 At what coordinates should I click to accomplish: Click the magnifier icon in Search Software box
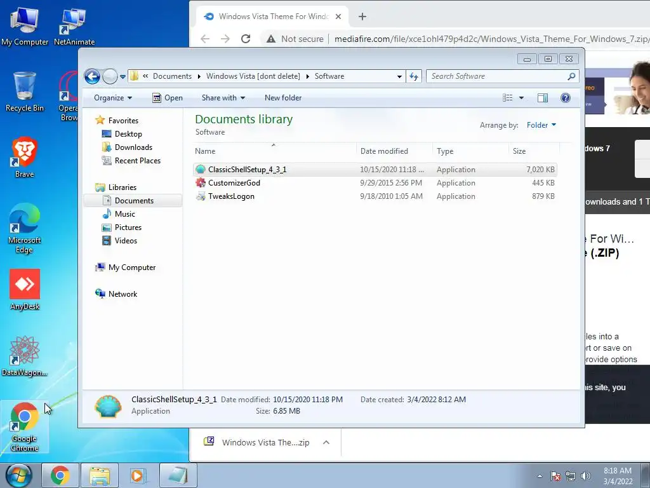click(572, 76)
